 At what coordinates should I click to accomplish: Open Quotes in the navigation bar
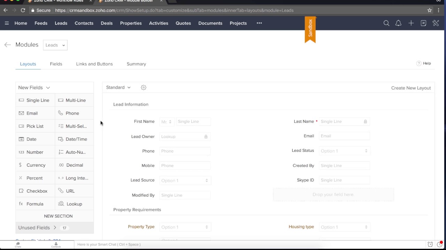click(183, 23)
